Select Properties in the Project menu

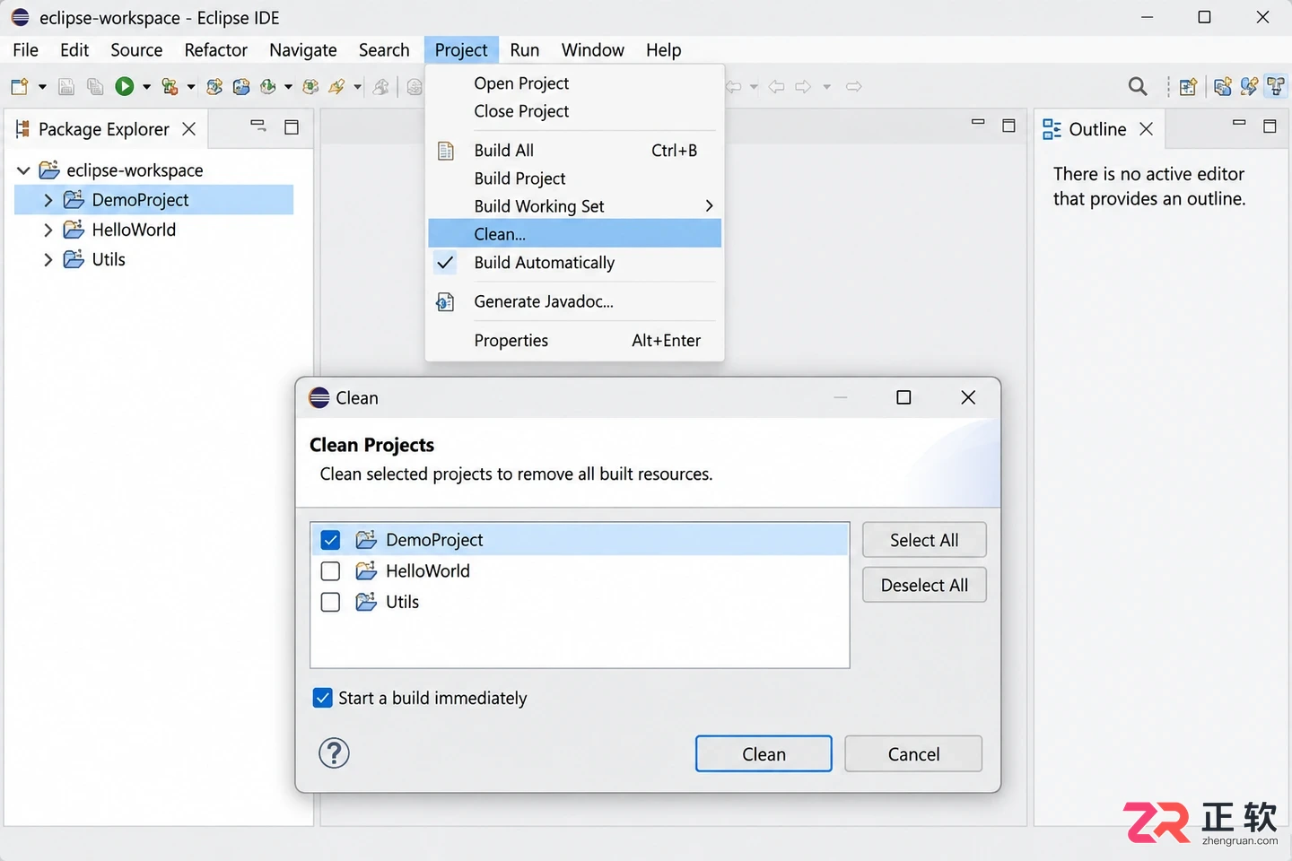tap(575, 341)
